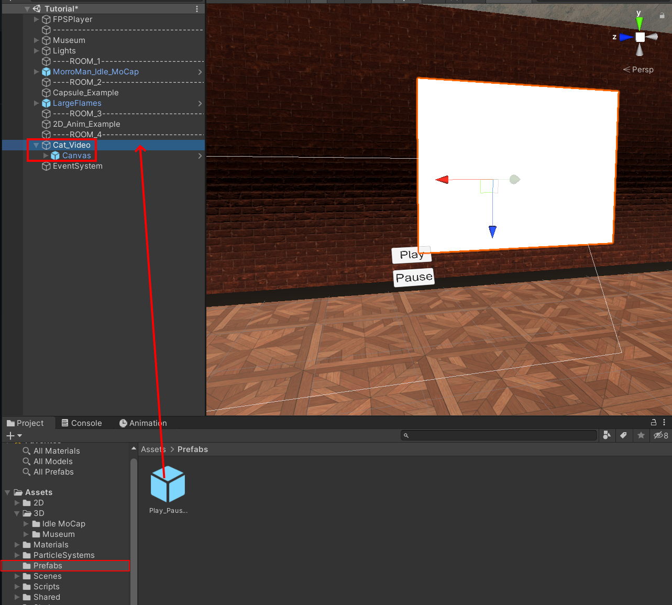Click the favorites star icon in Project

tap(641, 435)
